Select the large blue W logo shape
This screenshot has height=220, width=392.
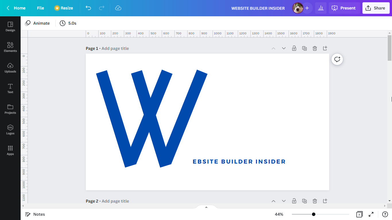(x=152, y=118)
